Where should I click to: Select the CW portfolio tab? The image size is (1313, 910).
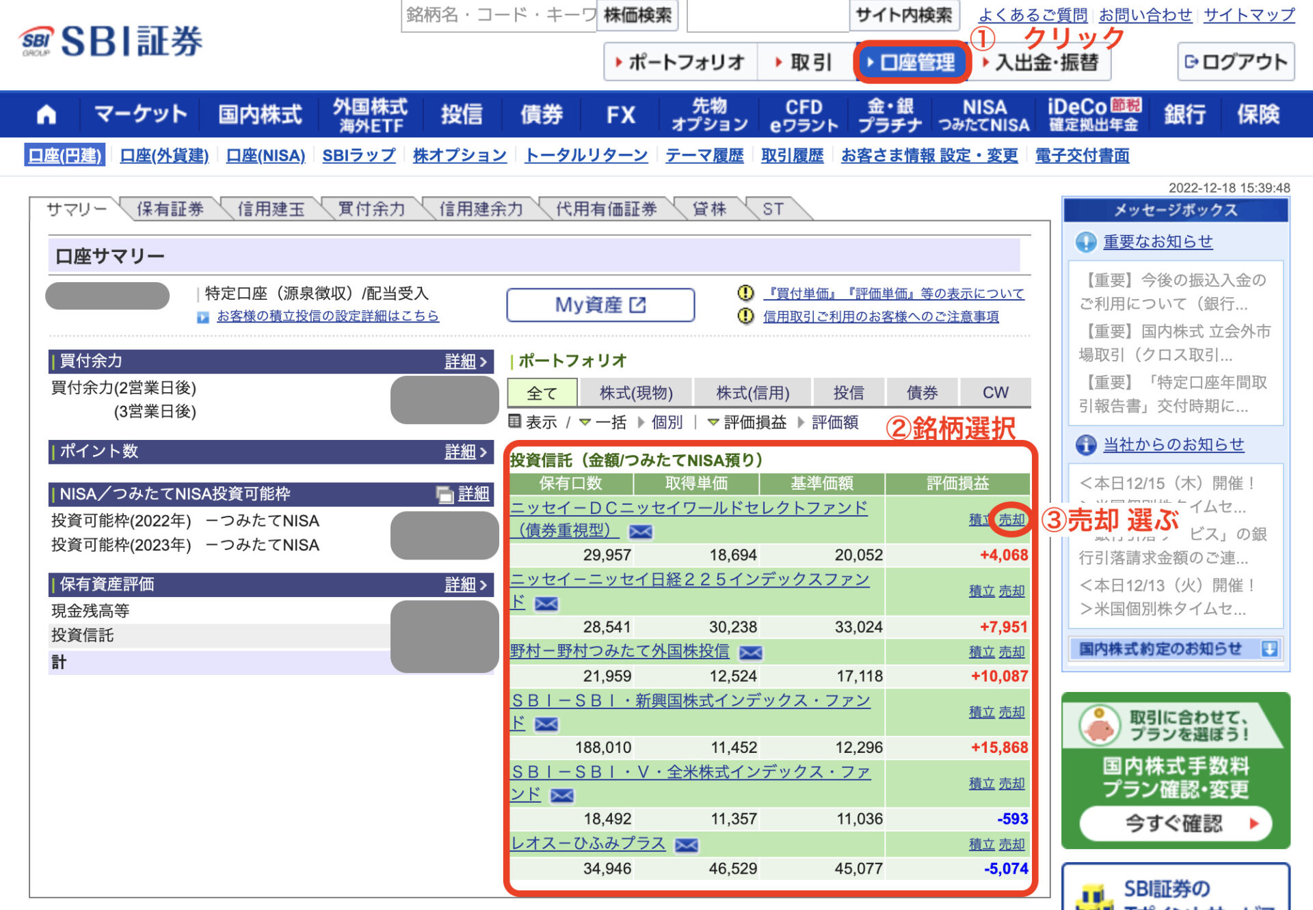[996, 393]
